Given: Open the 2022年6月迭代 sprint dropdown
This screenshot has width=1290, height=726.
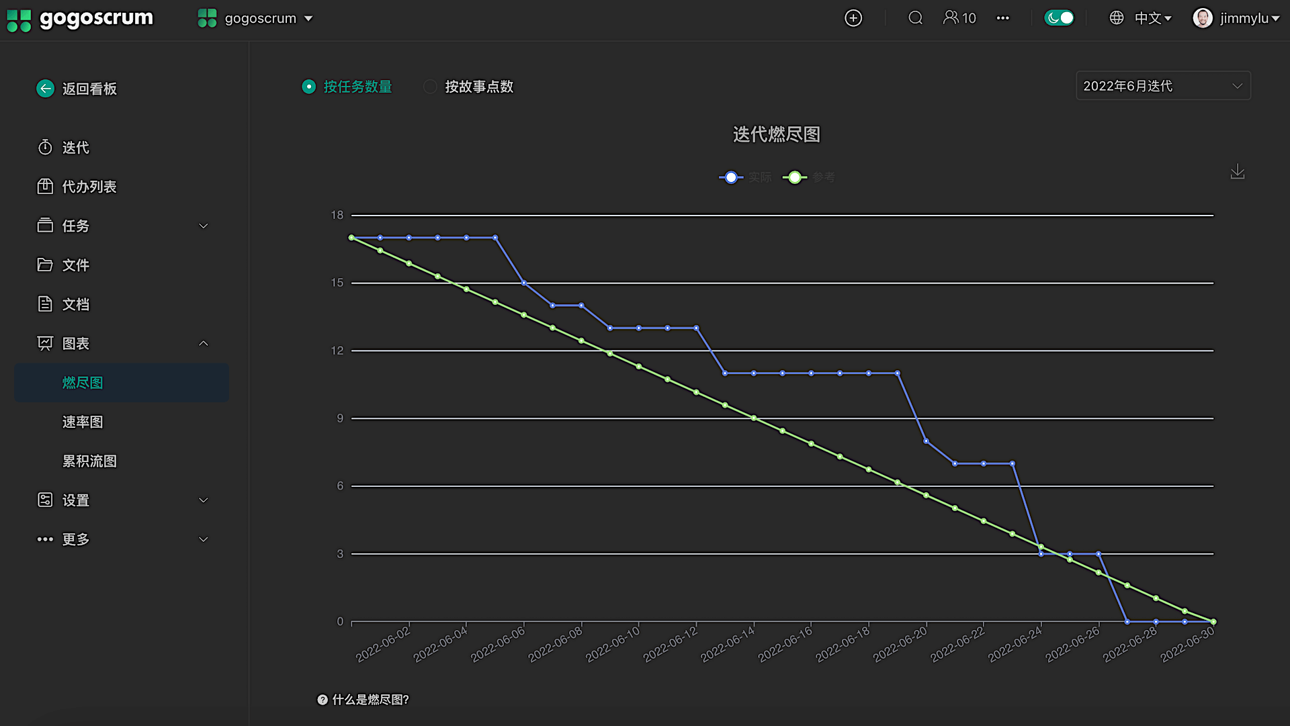Looking at the screenshot, I should coord(1162,86).
